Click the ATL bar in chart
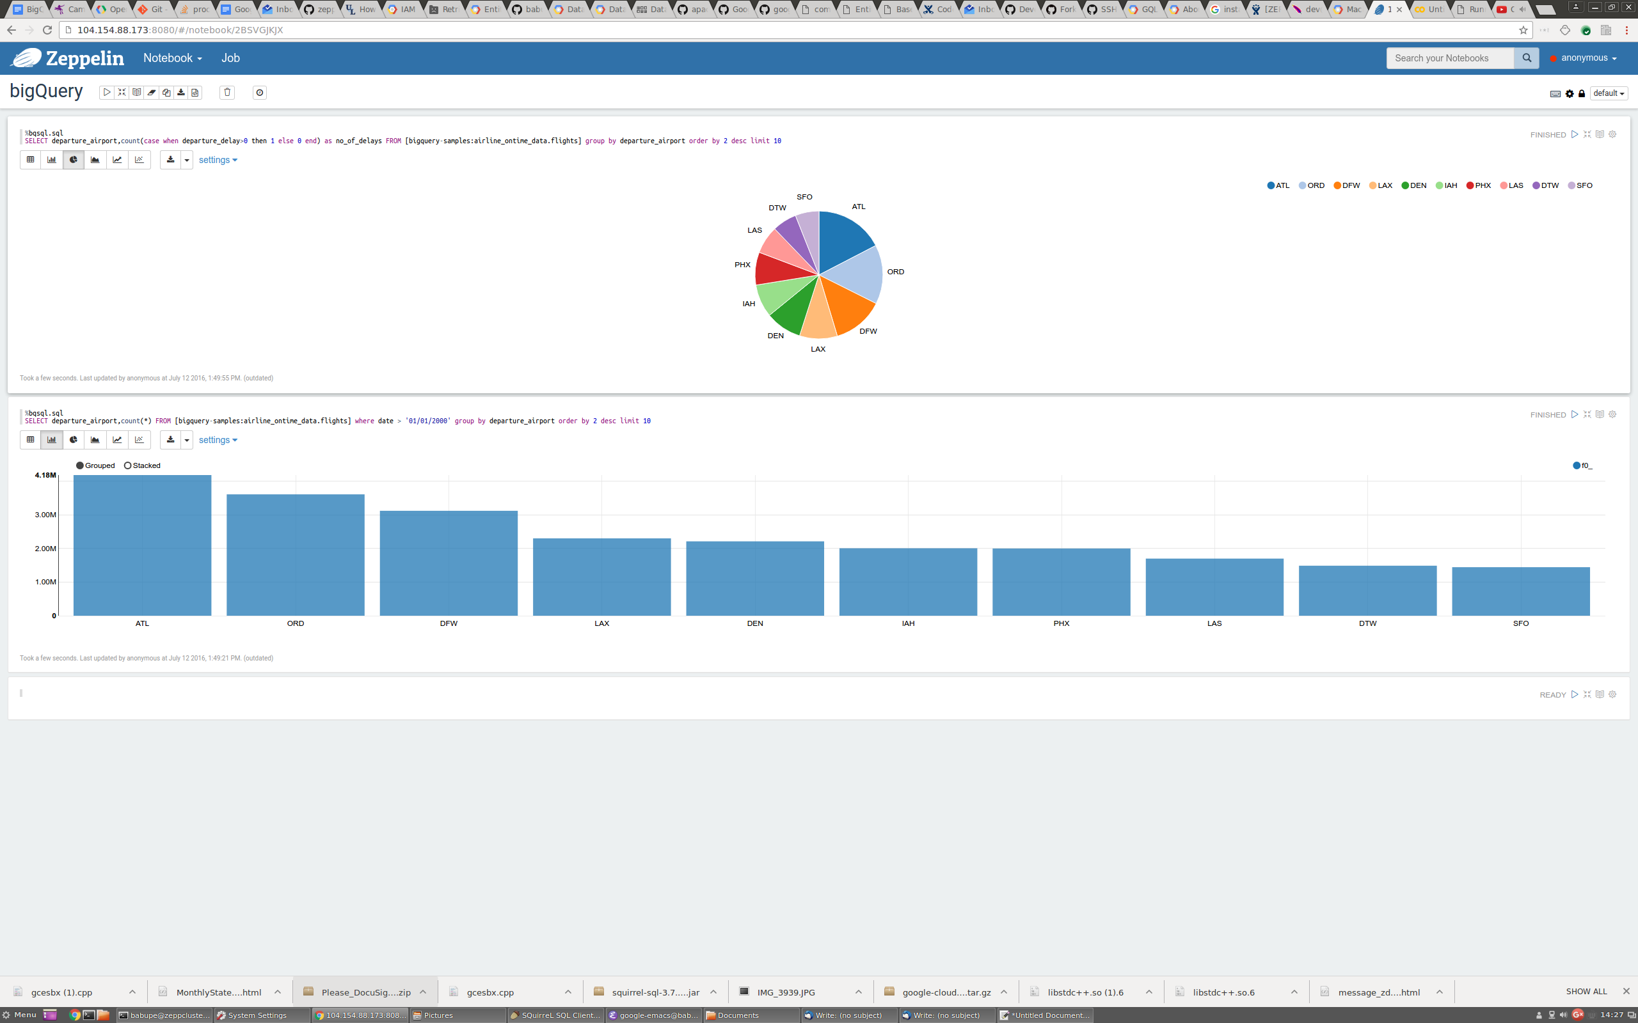 click(x=142, y=545)
